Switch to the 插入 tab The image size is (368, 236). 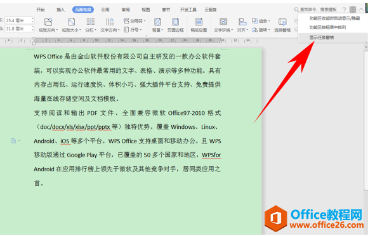[x=60, y=10]
